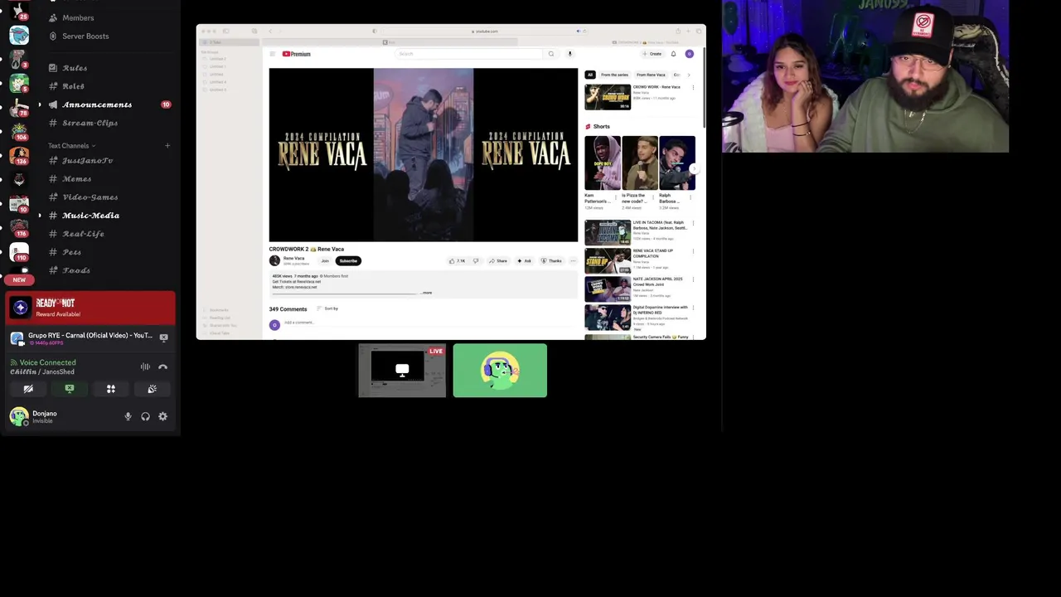Share the video
Image resolution: width=1061 pixels, height=597 pixels.
pyautogui.click(x=497, y=260)
